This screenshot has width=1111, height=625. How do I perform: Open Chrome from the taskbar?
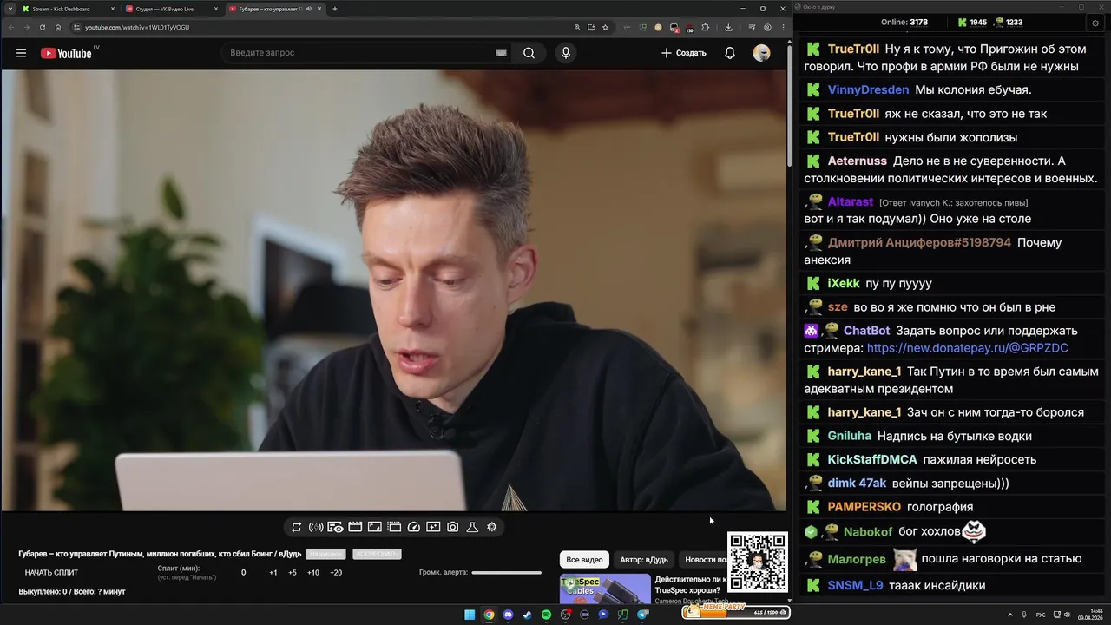click(x=489, y=615)
